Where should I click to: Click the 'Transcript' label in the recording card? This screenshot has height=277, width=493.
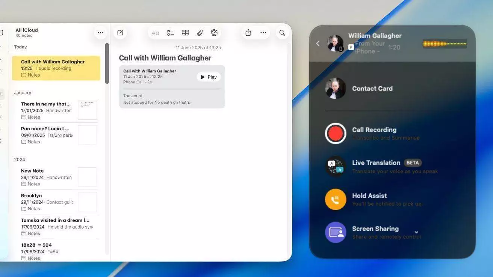(133, 96)
